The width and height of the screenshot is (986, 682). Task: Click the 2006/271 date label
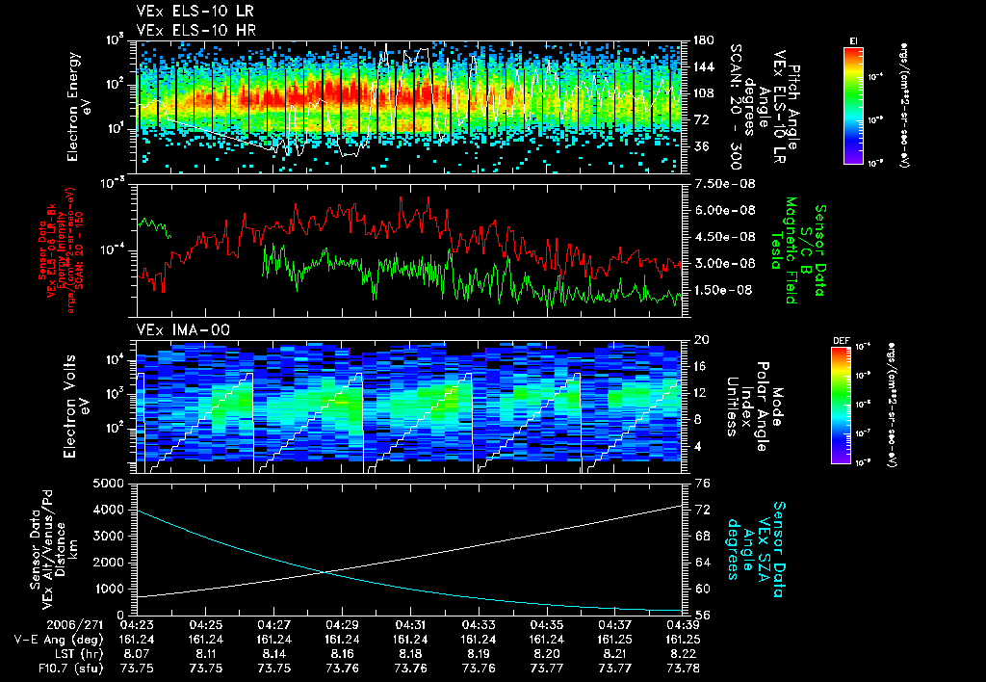click(73, 625)
